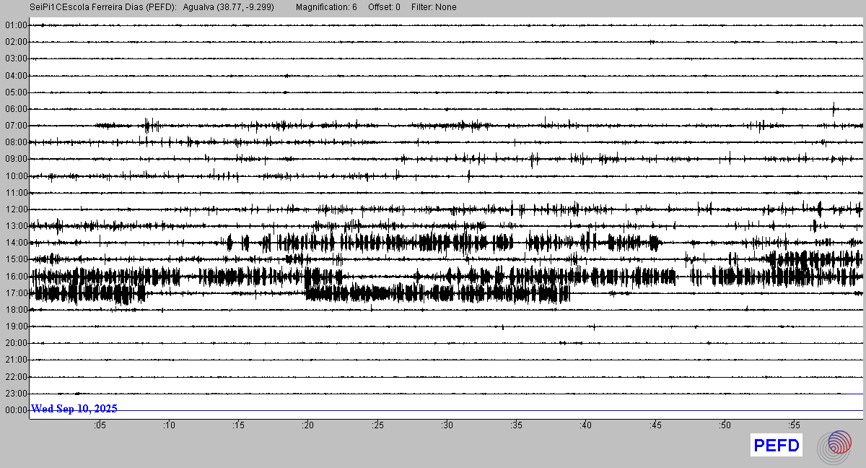
Task: Select the 14:00 hour row label
Action: (16, 243)
